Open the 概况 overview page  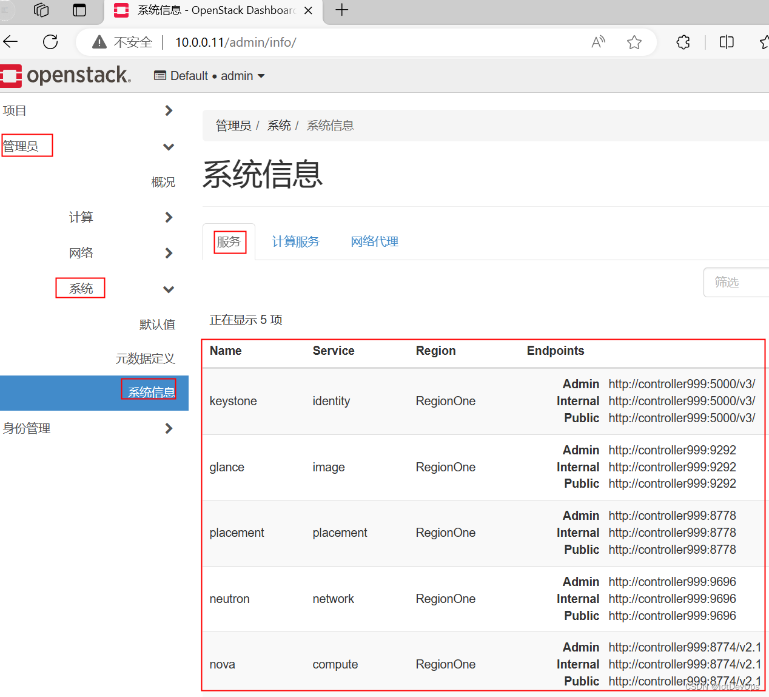163,182
